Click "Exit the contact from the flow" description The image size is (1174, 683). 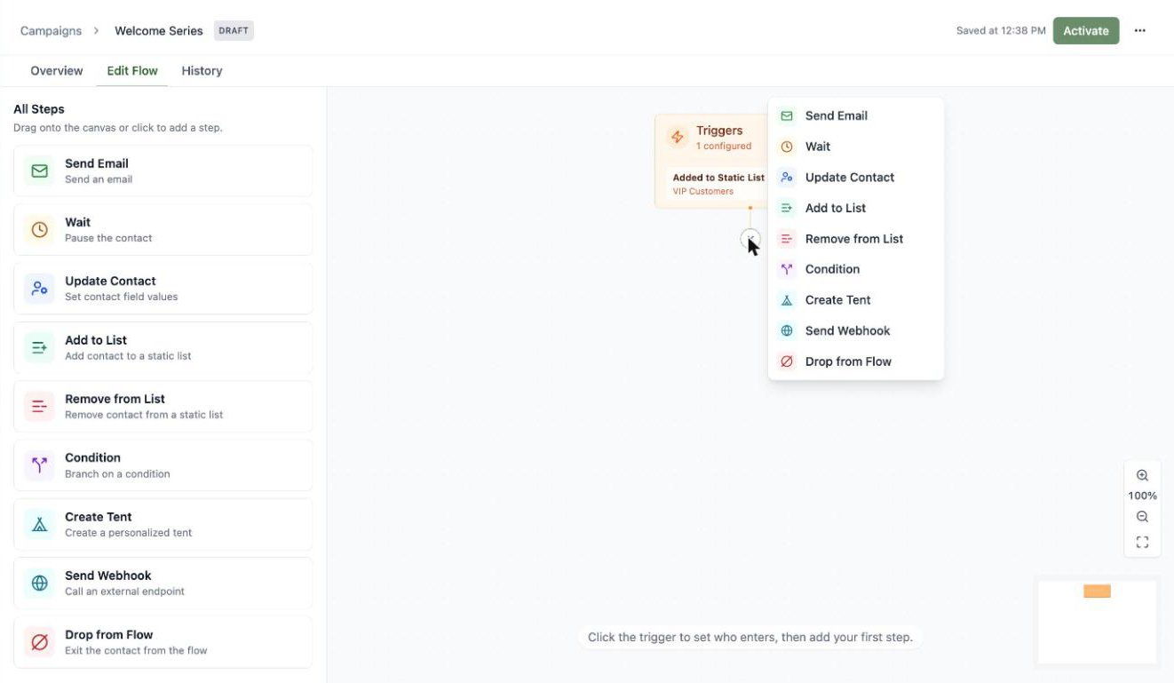[136, 650]
